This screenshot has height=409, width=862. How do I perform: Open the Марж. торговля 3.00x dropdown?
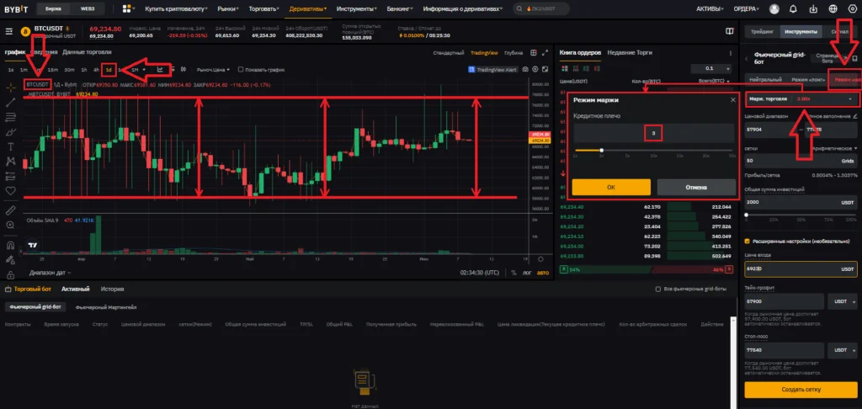[801, 99]
